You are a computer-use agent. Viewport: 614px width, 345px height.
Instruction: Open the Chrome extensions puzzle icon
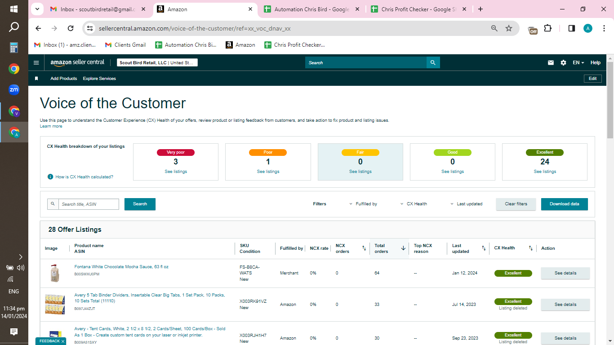547,28
